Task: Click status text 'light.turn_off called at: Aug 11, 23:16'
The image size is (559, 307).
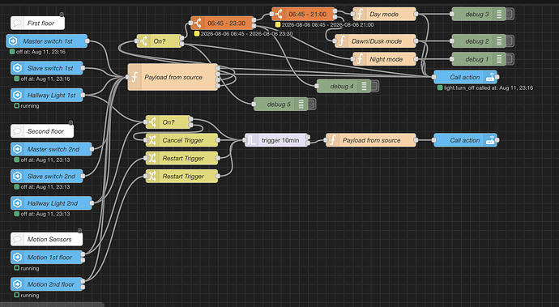Action: pos(489,87)
